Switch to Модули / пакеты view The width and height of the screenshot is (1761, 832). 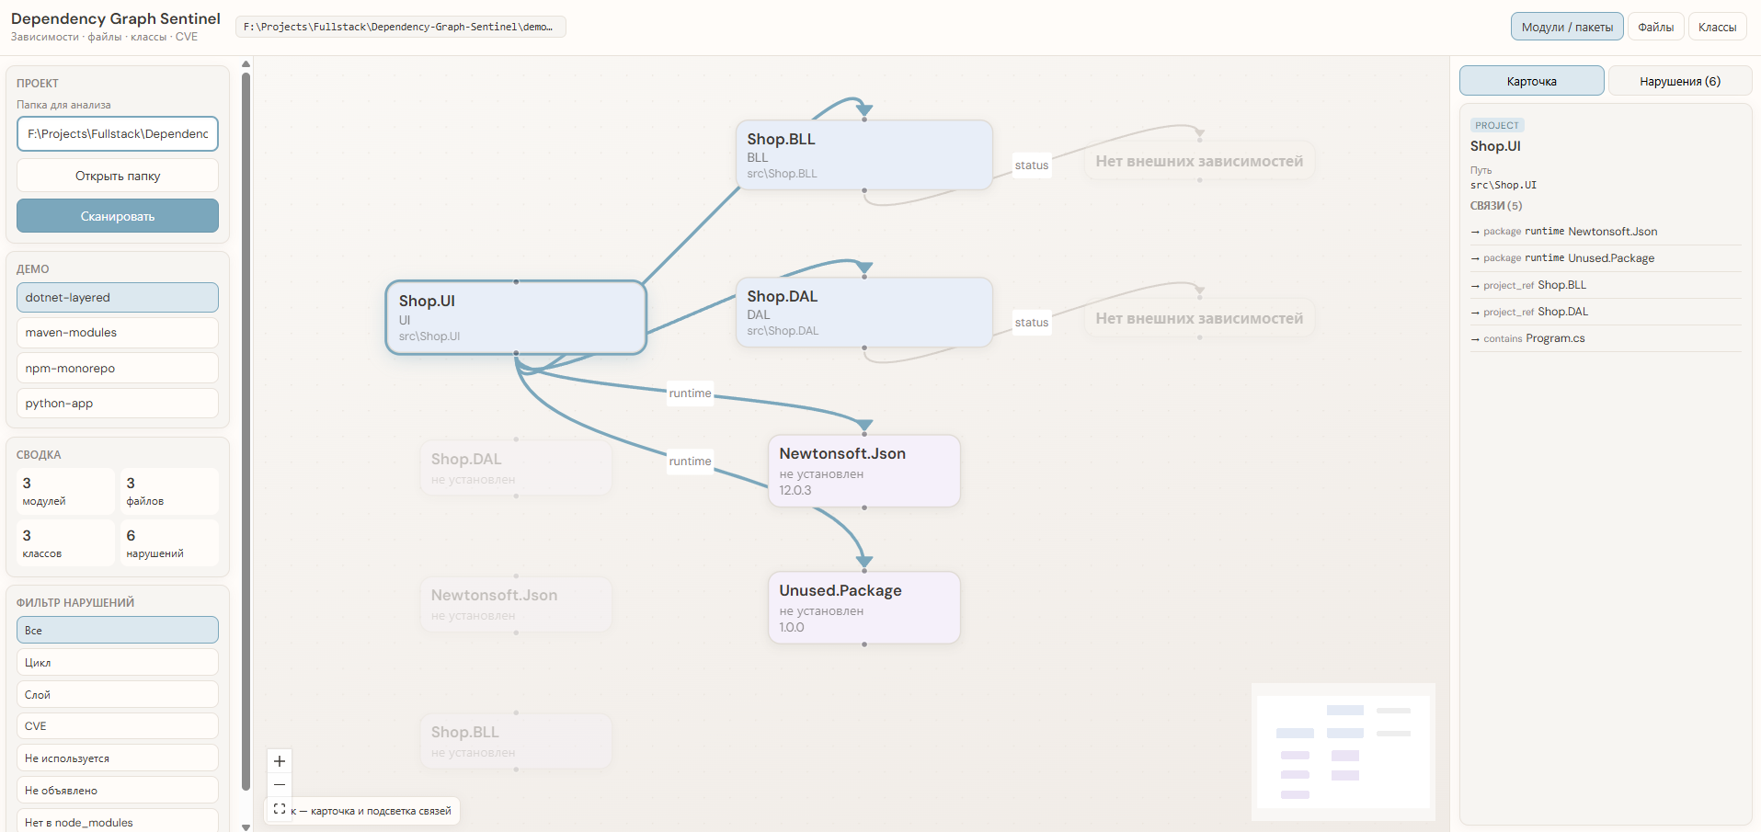coord(1567,27)
